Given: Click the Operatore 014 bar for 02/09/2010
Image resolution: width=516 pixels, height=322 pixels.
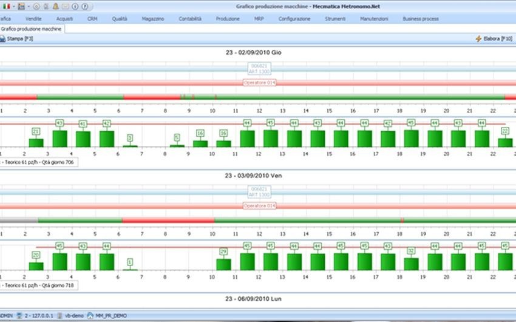Looking at the screenshot, I should pos(259,83).
